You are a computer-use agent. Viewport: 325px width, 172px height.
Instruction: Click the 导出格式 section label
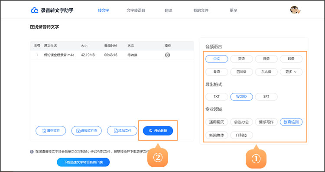point(214,85)
